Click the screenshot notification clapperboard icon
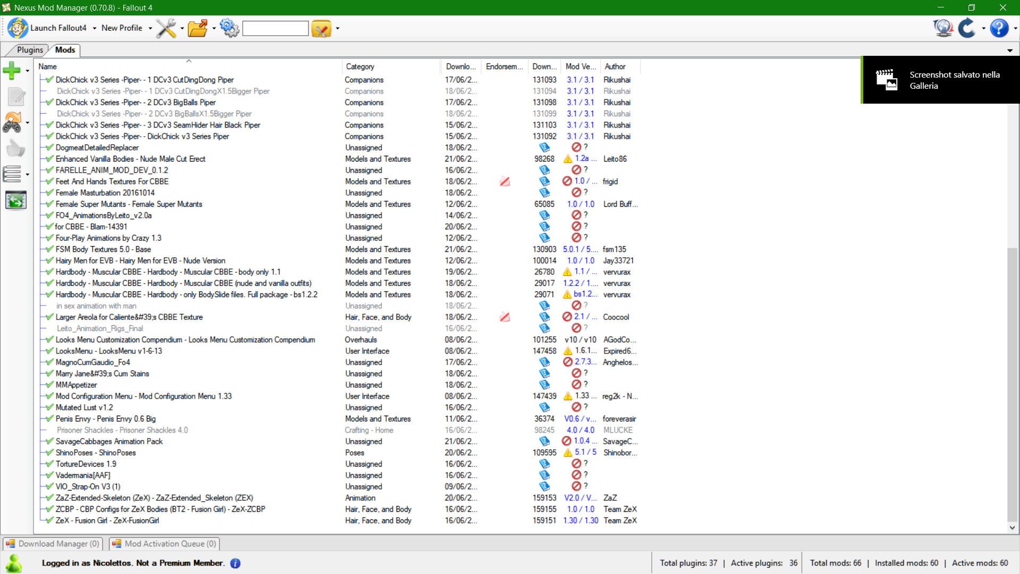Image resolution: width=1020 pixels, height=574 pixels. pos(887,80)
